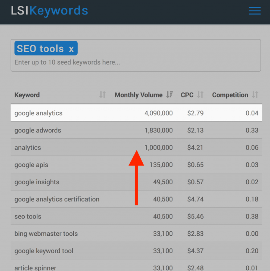The width and height of the screenshot is (270, 271).
Task: Click the $4.21 CPC value
Action: [x=195, y=147]
